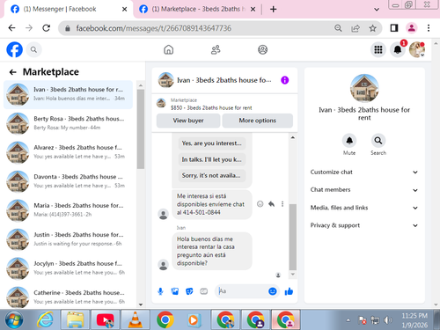
Task: Click the View buyer button
Action: coord(188,121)
